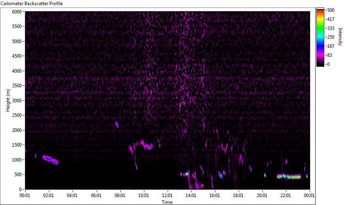
Task: Click the 12:01 time axis tick
Action: 167,195
